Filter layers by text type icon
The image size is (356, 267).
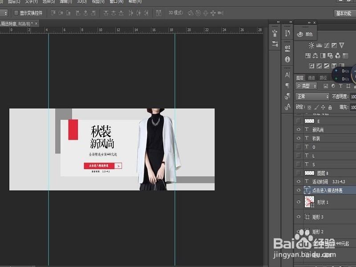click(x=341, y=86)
